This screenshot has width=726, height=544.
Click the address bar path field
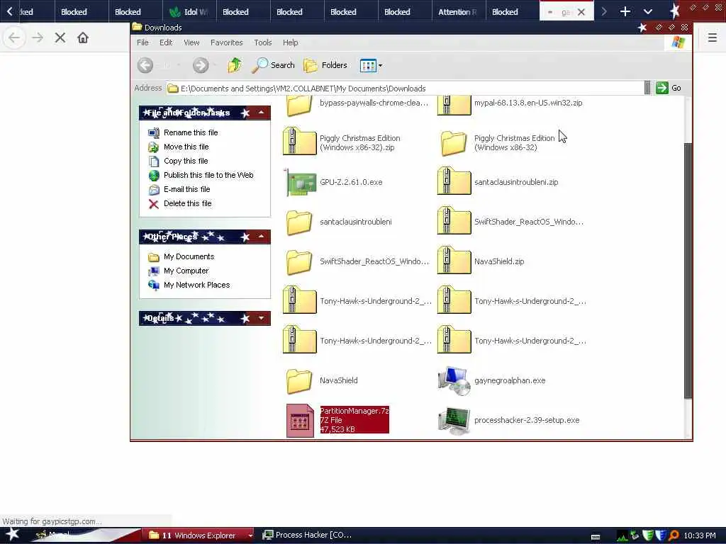405,89
